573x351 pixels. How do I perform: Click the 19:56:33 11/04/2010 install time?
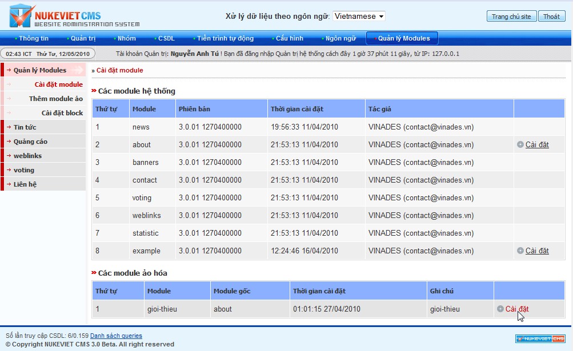click(304, 127)
